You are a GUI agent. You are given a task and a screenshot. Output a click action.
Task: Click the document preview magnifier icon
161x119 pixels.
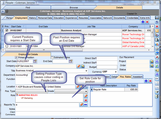157,40
